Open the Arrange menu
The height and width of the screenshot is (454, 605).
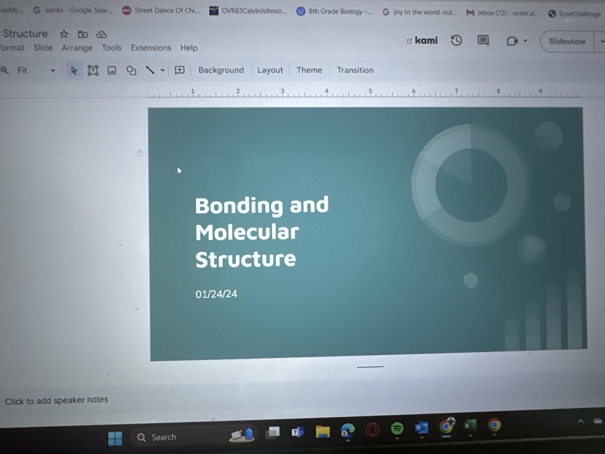click(77, 48)
